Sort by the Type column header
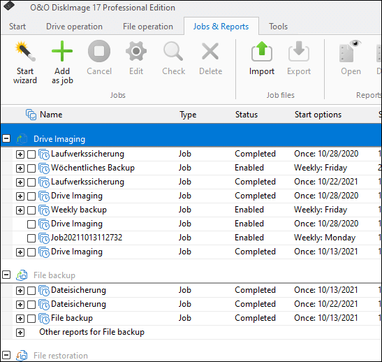Viewport: 382px width, 362px height. click(x=188, y=115)
